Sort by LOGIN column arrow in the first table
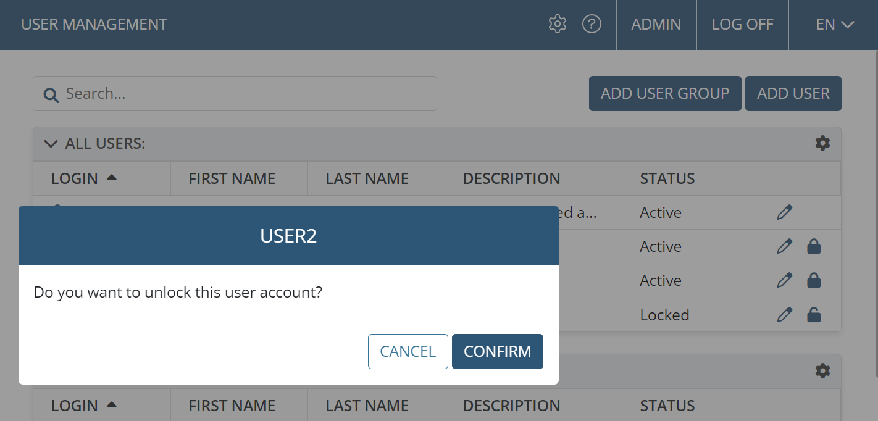Screen dimensions: 878x421 point(112,178)
